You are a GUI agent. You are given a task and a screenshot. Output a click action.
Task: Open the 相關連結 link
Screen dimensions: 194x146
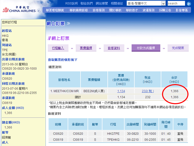[117, 4]
